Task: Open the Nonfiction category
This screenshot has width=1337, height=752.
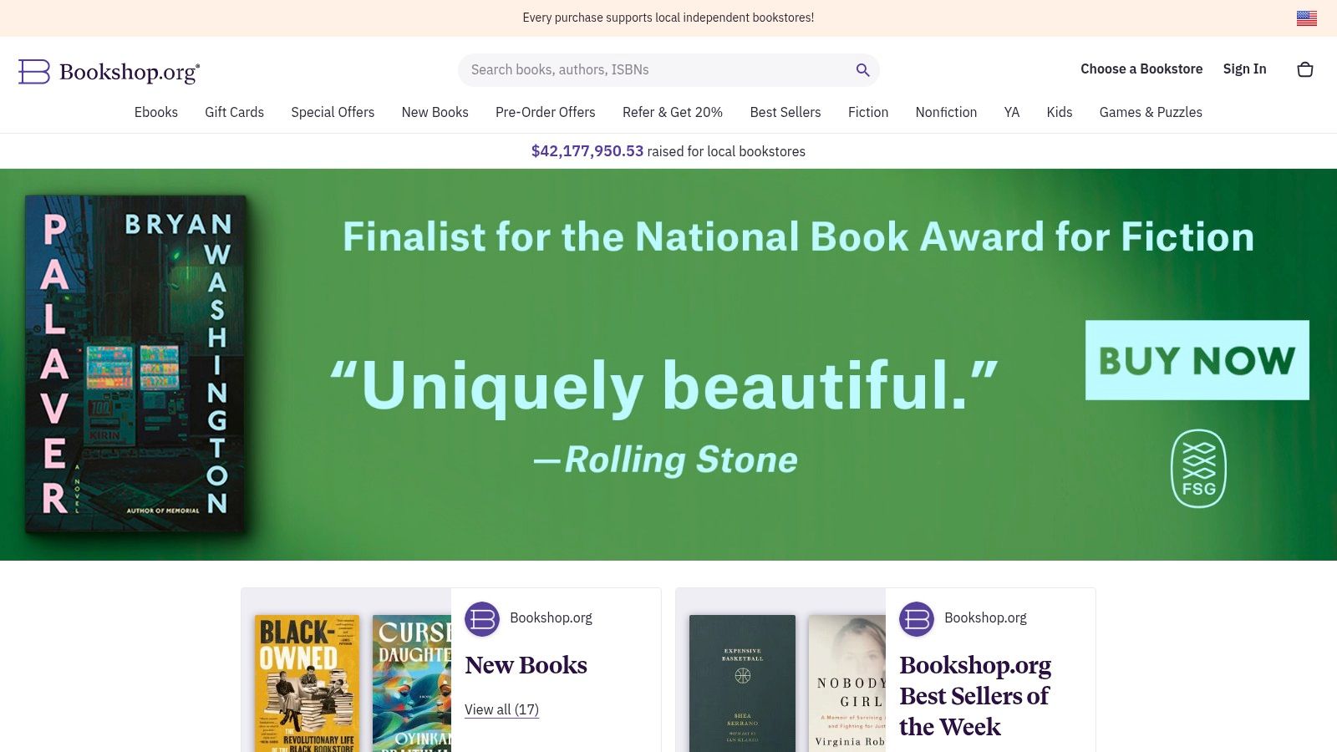Action: coord(946,112)
